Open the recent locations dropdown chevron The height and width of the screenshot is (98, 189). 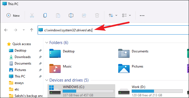24,30
